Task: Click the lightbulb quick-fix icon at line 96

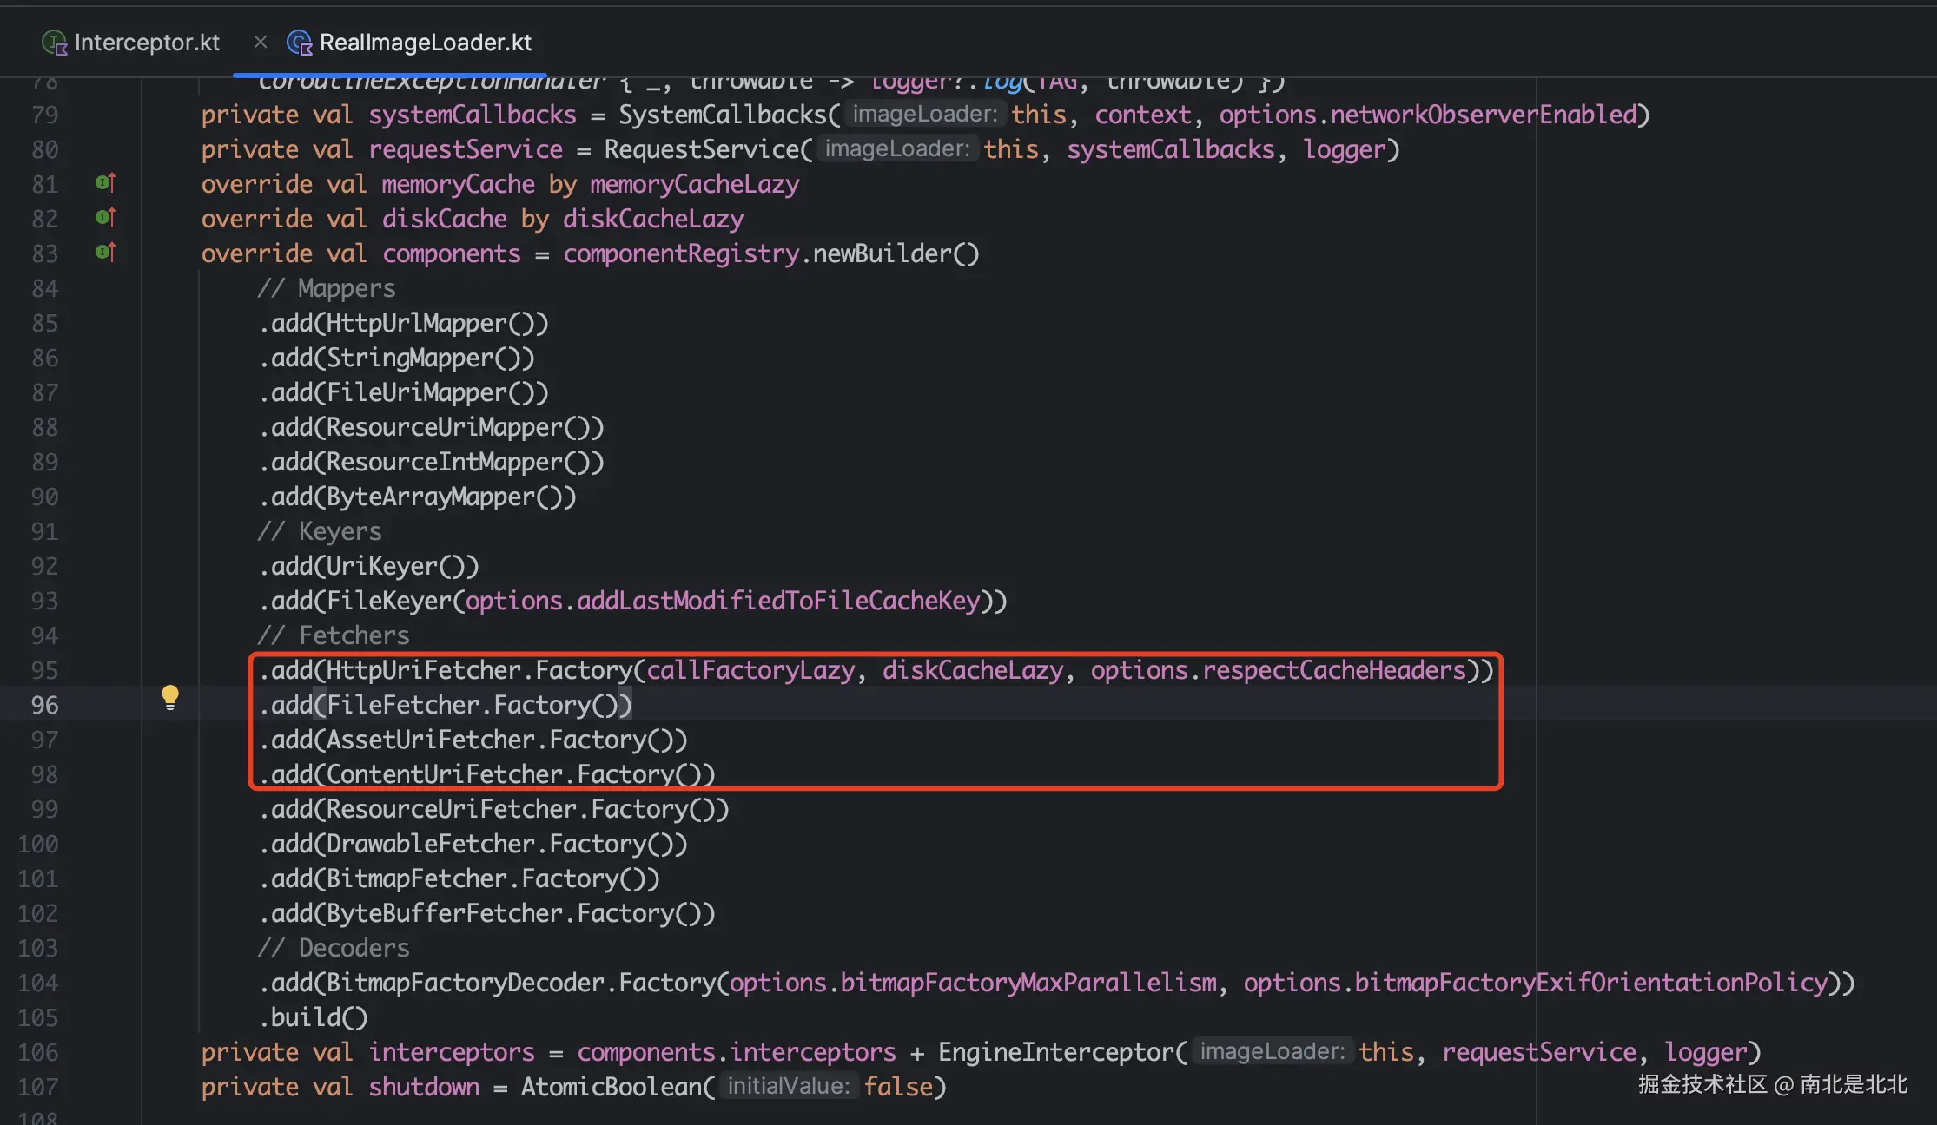Action: (170, 697)
